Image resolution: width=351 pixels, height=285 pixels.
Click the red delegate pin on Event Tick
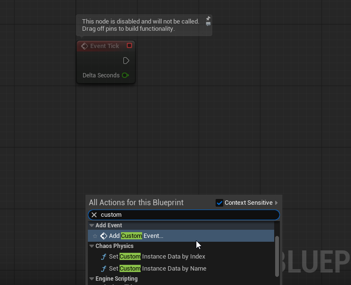point(129,46)
